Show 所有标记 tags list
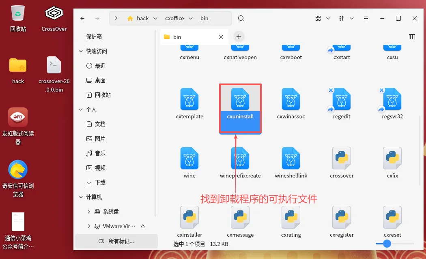Image resolution: width=426 pixels, height=259 pixels. point(116,241)
